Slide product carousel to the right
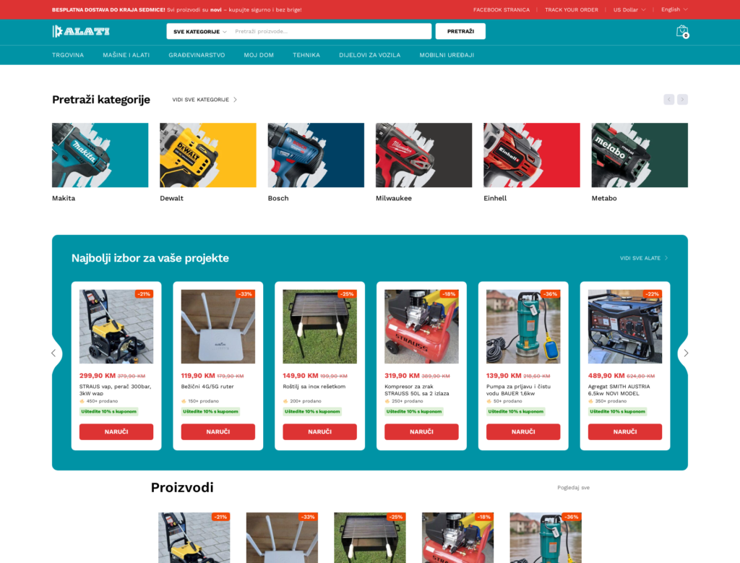Image resolution: width=740 pixels, height=563 pixels. (x=686, y=353)
